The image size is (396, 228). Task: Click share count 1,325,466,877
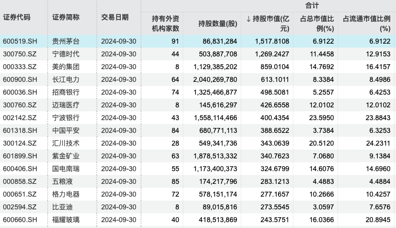[x=215, y=92]
